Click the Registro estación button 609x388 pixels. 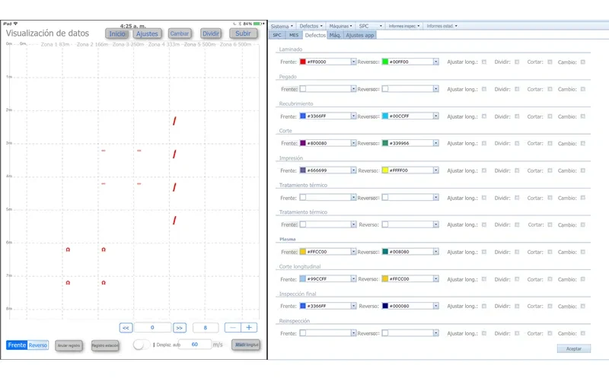coord(105,345)
